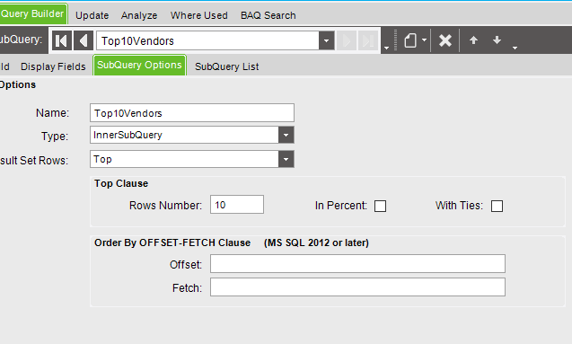Click the Result Set Rows value Top

(102, 159)
